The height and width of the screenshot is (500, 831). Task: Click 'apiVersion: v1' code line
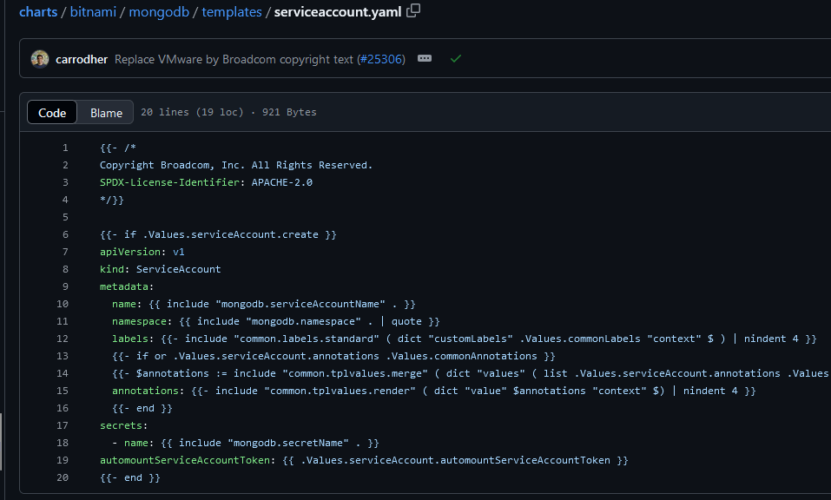(x=142, y=252)
